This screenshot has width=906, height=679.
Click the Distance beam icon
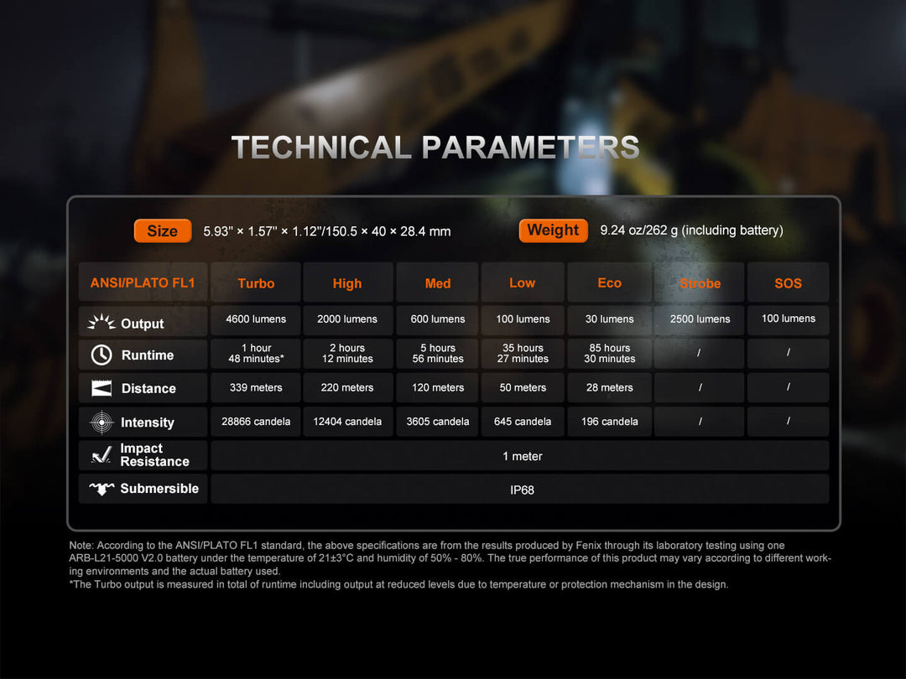click(x=102, y=387)
